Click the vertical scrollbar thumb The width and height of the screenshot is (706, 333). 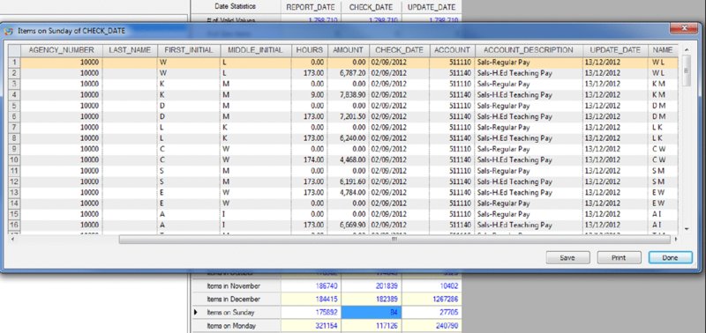[x=687, y=70]
